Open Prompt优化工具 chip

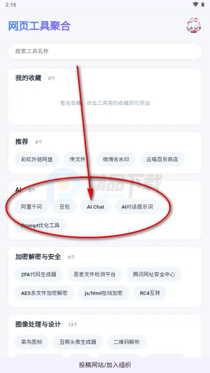point(40,225)
